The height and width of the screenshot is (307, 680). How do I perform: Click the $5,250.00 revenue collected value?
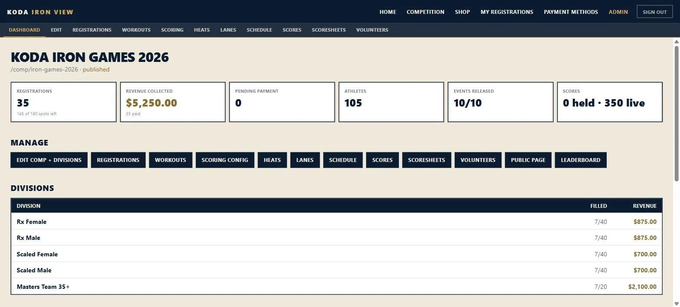[x=151, y=103]
